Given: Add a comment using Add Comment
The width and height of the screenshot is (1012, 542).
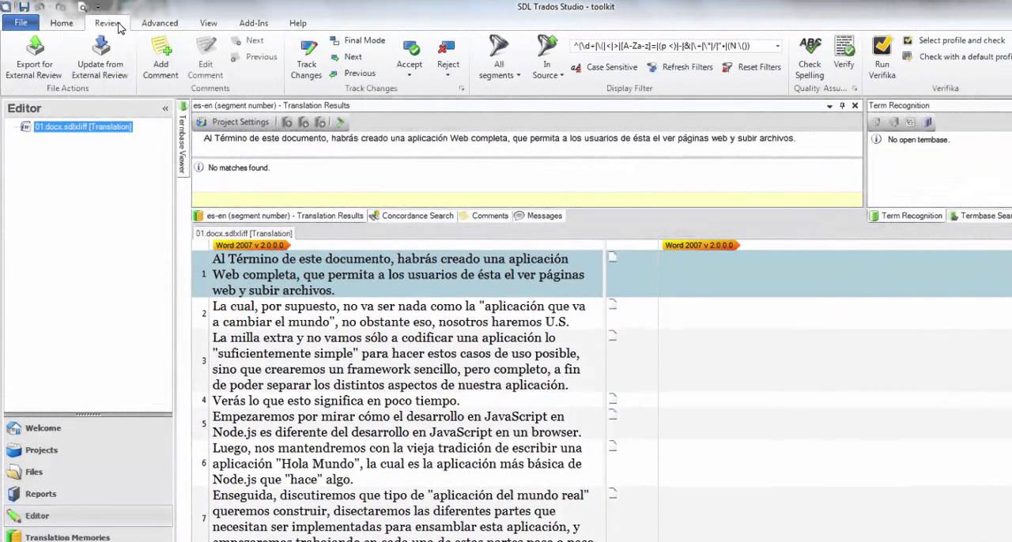Looking at the screenshot, I should click(160, 58).
